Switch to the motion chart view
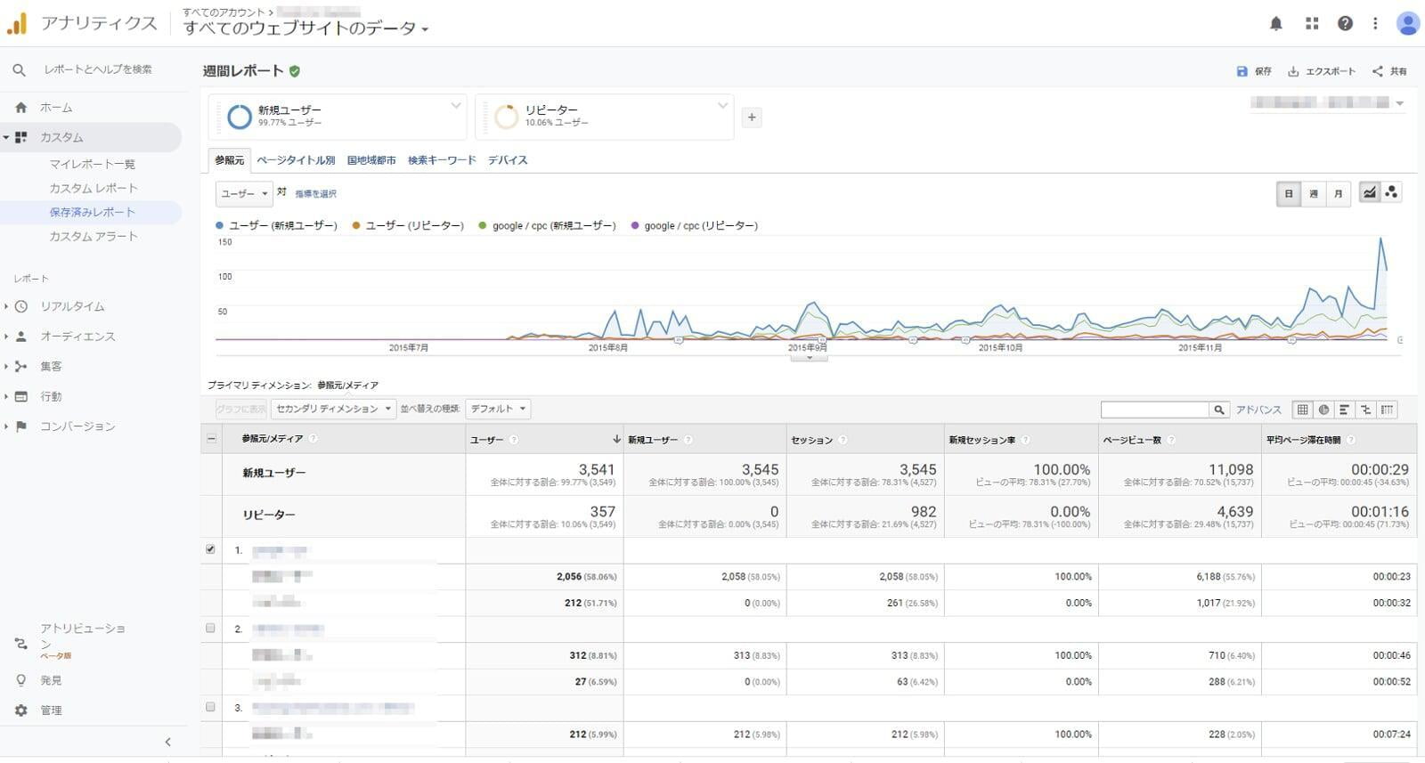1425x763 pixels. 1391,192
